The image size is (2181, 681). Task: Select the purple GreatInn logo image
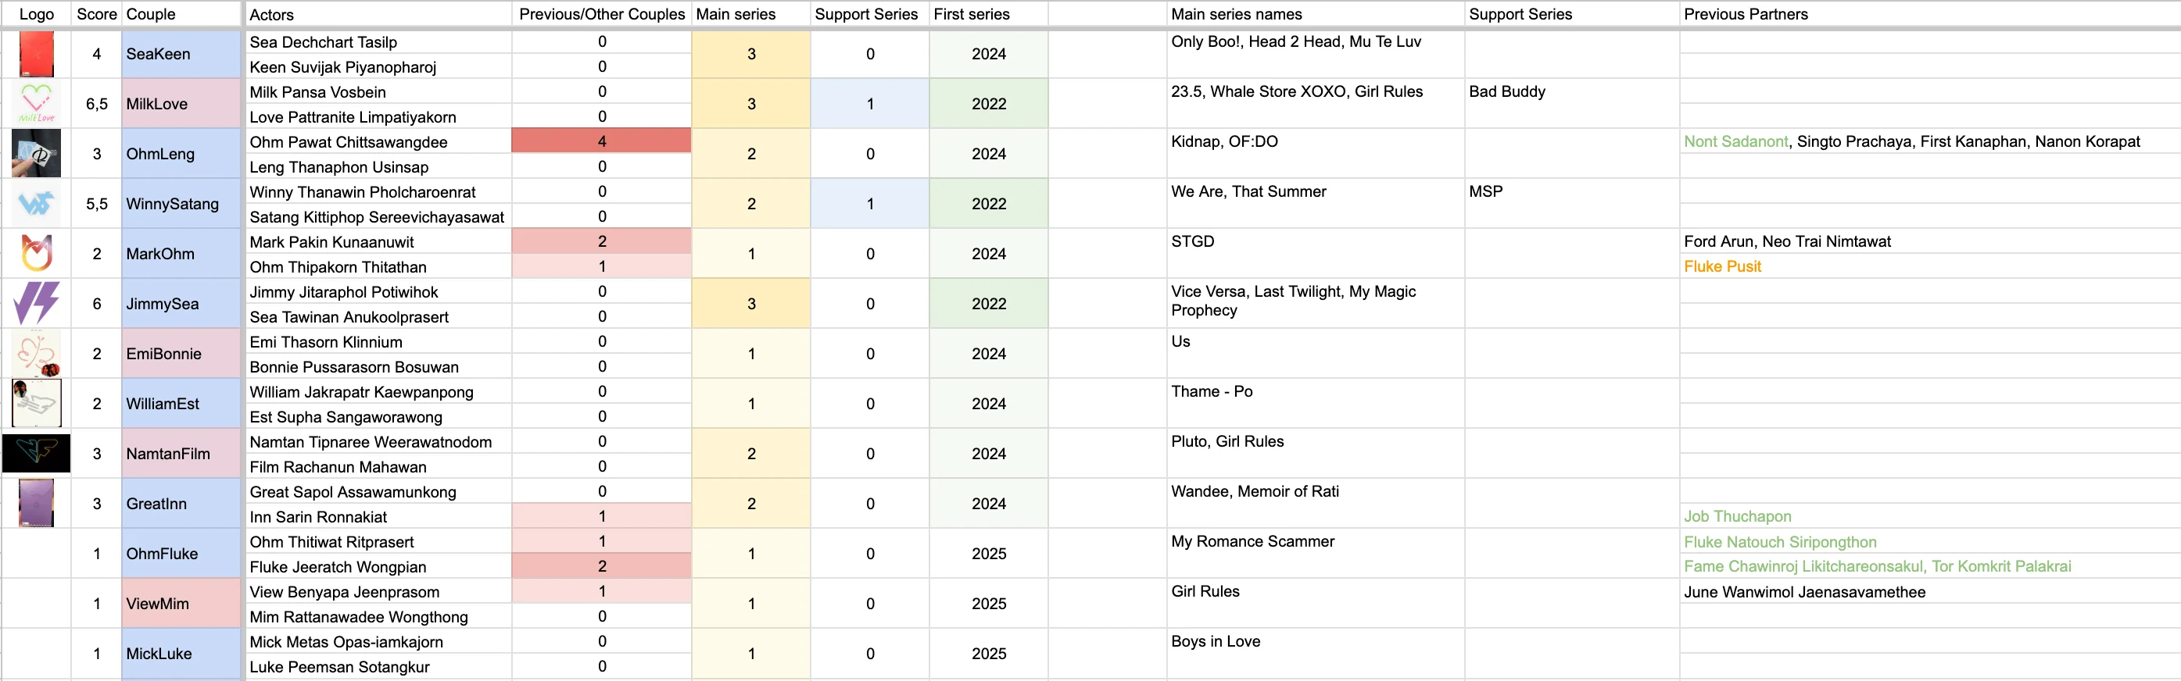point(37,504)
